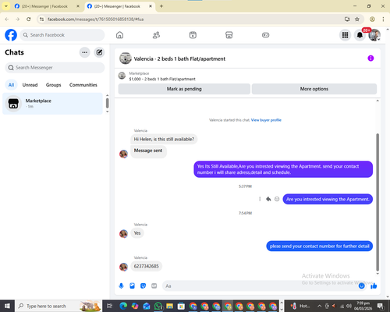Open View buyer profile link
Image resolution: width=390 pixels, height=312 pixels.
click(266, 120)
